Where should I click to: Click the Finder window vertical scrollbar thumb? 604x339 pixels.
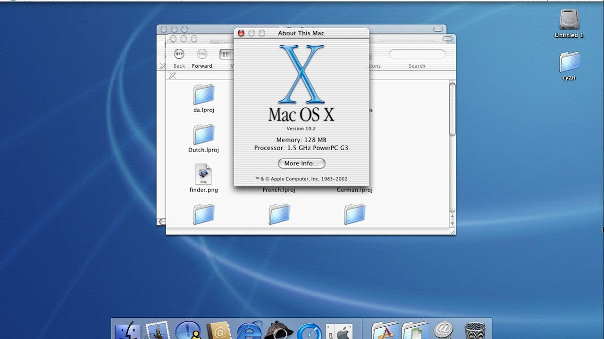click(x=452, y=110)
